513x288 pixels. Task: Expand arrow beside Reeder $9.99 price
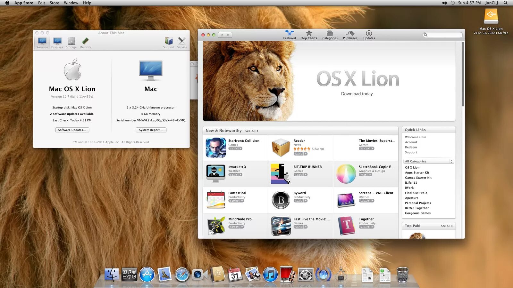pos(306,154)
